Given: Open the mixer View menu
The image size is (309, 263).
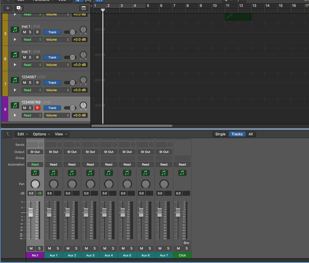Looking at the screenshot, I should pos(61,134).
